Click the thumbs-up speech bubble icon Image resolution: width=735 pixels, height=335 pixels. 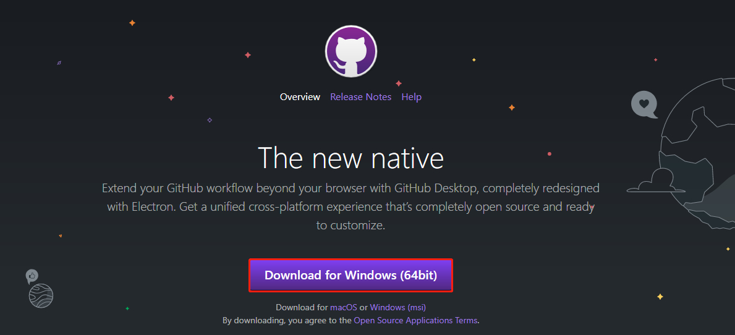[x=32, y=276]
